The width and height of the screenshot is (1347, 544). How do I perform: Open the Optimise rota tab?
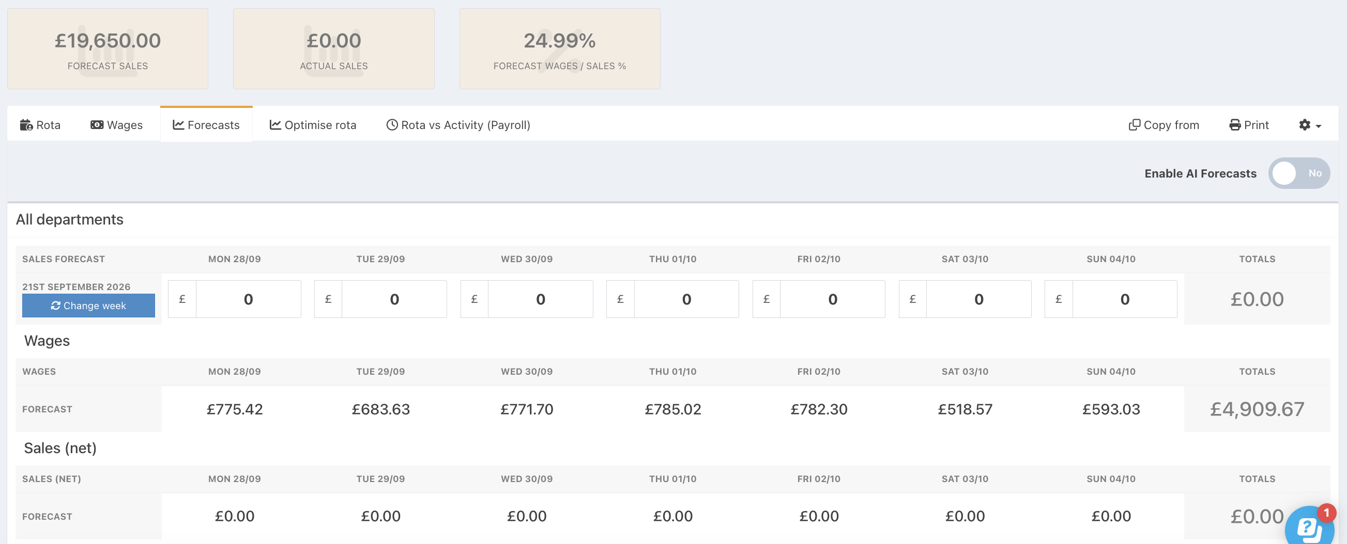[x=313, y=125]
